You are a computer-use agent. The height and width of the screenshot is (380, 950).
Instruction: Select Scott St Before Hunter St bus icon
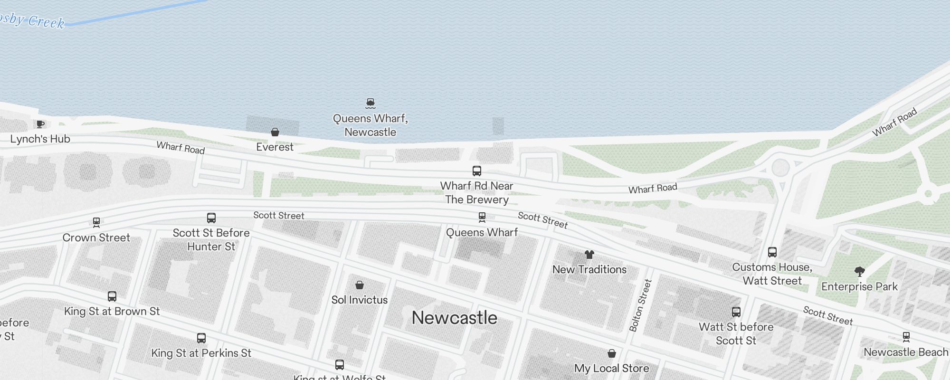211,218
